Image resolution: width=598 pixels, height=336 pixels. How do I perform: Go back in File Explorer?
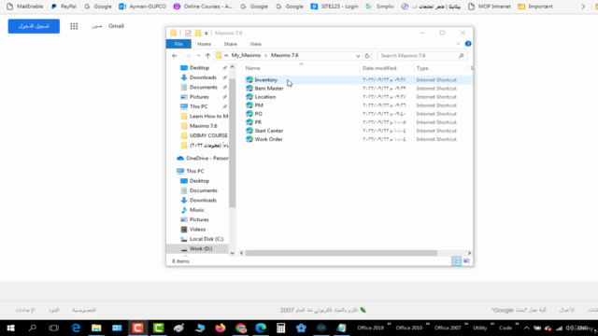pyautogui.click(x=175, y=56)
